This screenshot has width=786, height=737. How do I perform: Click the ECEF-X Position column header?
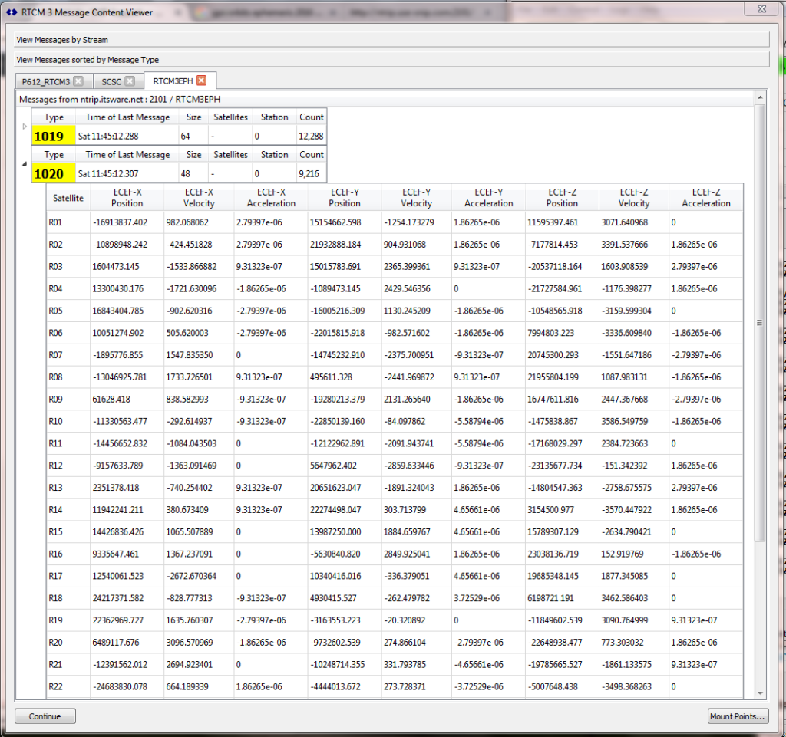[x=126, y=197]
